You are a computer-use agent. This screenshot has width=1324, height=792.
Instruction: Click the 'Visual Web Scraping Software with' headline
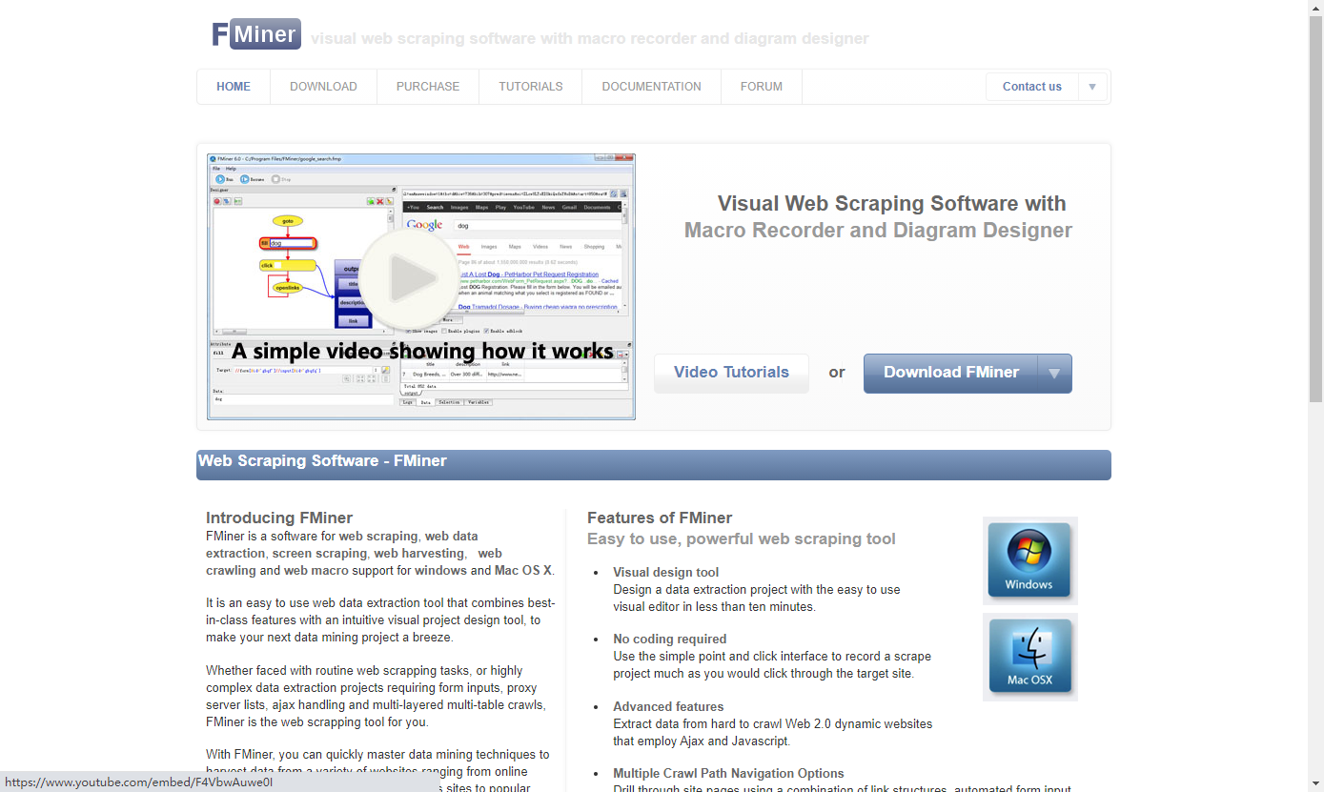point(892,204)
